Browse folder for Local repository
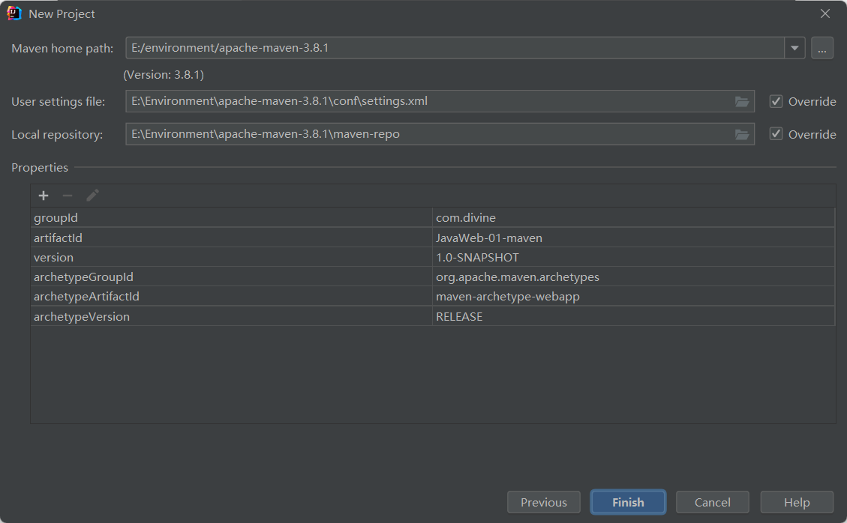The image size is (847, 523). tap(742, 134)
